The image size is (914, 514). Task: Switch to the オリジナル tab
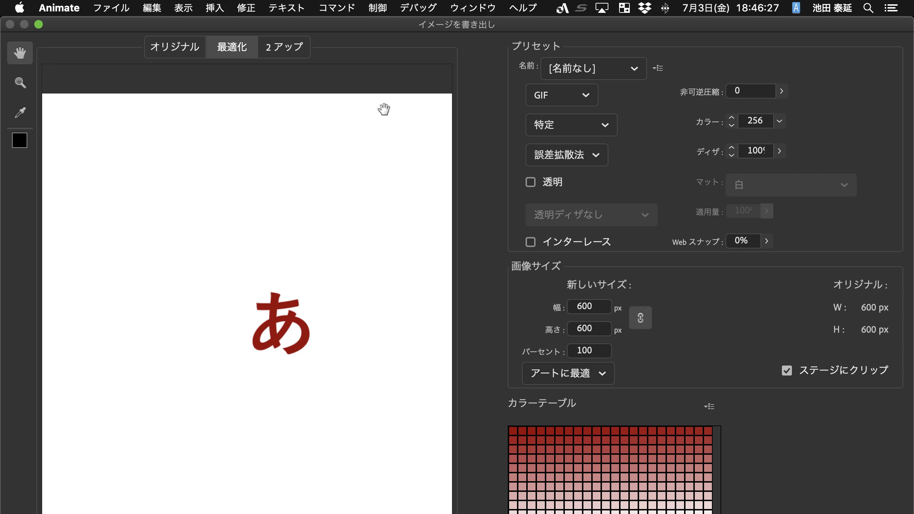pyautogui.click(x=175, y=47)
